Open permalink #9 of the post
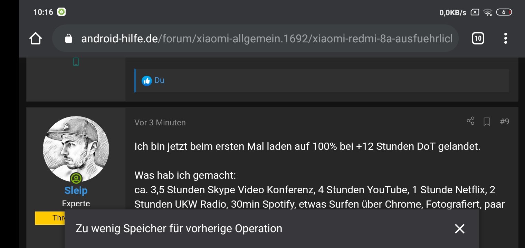The image size is (525, 248). click(x=505, y=122)
